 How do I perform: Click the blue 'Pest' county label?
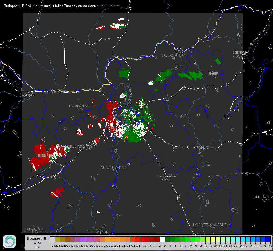[192, 168]
